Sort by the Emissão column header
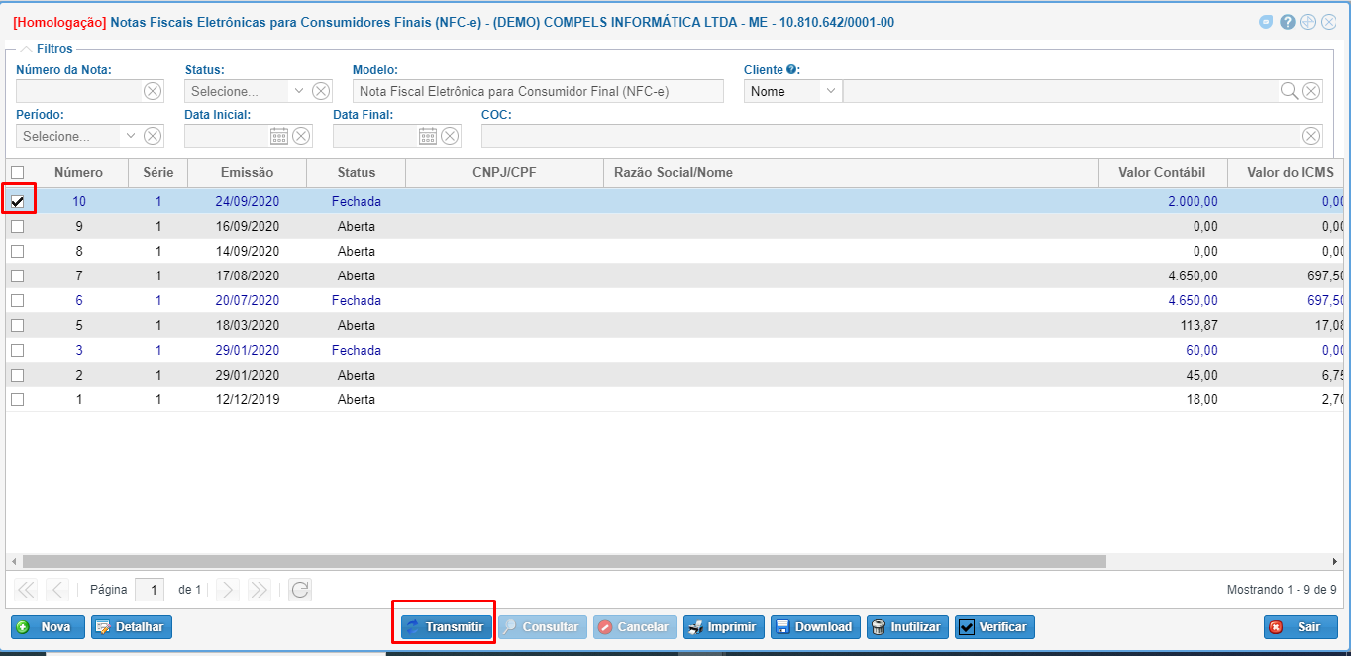 (248, 172)
